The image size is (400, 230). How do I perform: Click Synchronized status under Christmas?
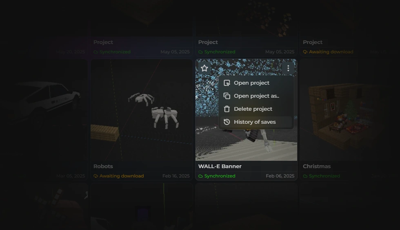pos(322,176)
